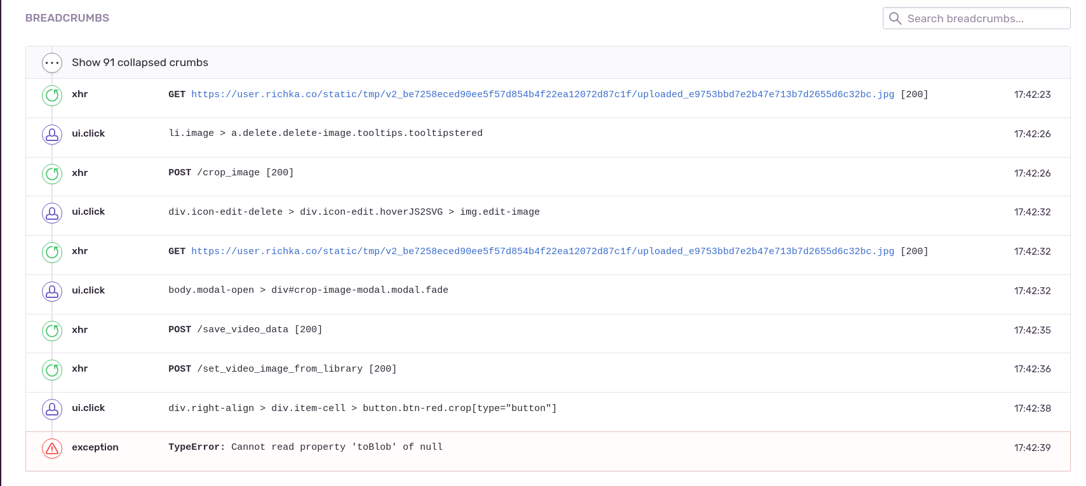The image size is (1086, 486).
Task: Click timestamp 17:42:36
Action: [1032, 369]
